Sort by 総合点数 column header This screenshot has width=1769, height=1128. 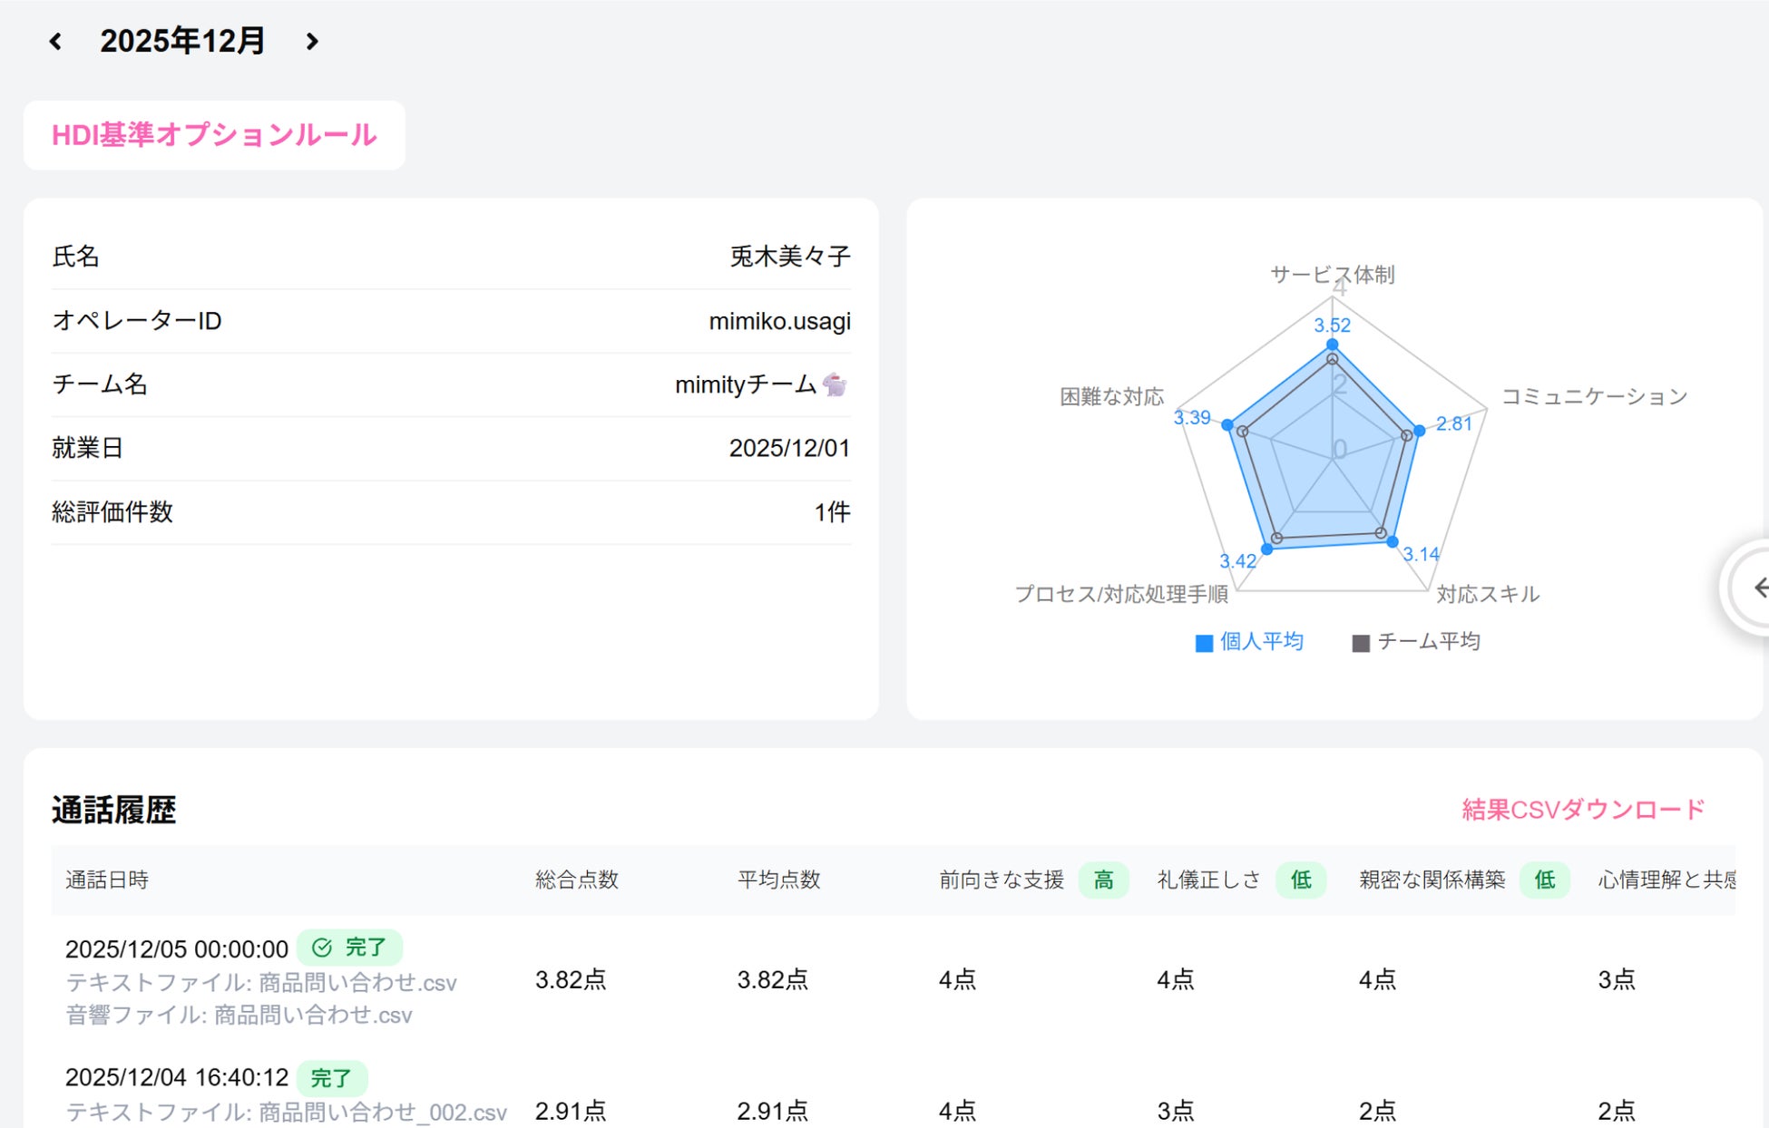(x=576, y=880)
